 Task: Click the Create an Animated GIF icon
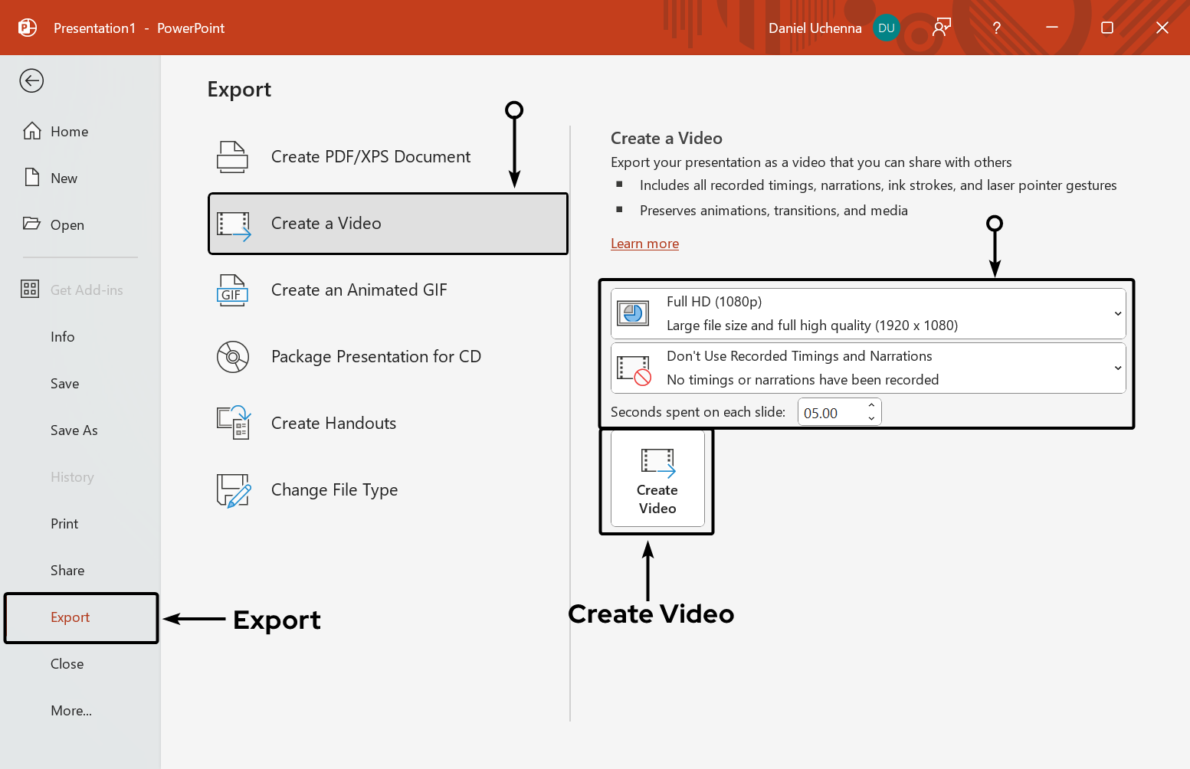[x=232, y=290]
